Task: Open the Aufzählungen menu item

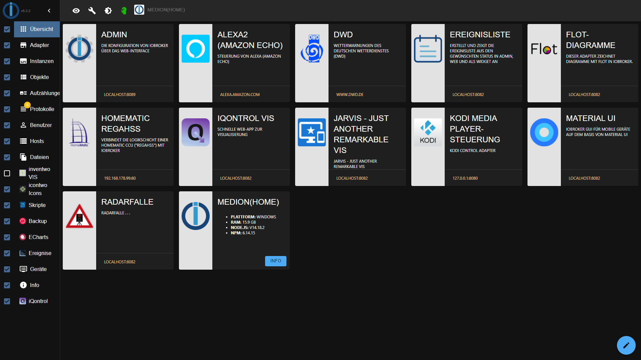Action: 37,93
